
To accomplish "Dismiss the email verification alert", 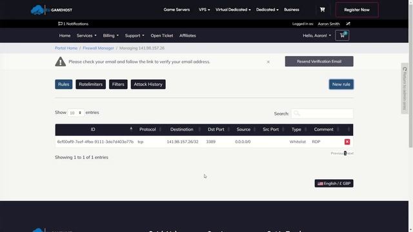I will tap(268, 62).
